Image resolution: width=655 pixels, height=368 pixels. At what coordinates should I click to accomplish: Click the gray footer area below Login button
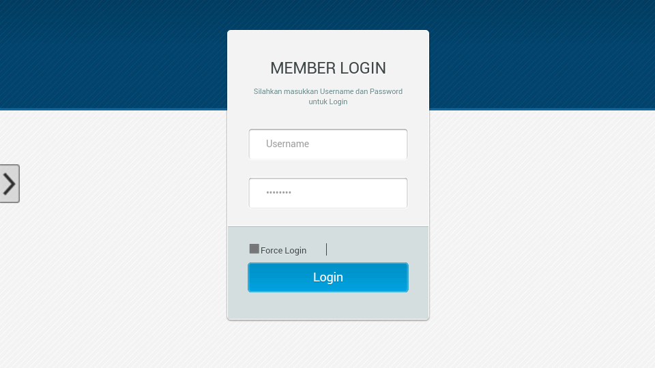(328, 305)
